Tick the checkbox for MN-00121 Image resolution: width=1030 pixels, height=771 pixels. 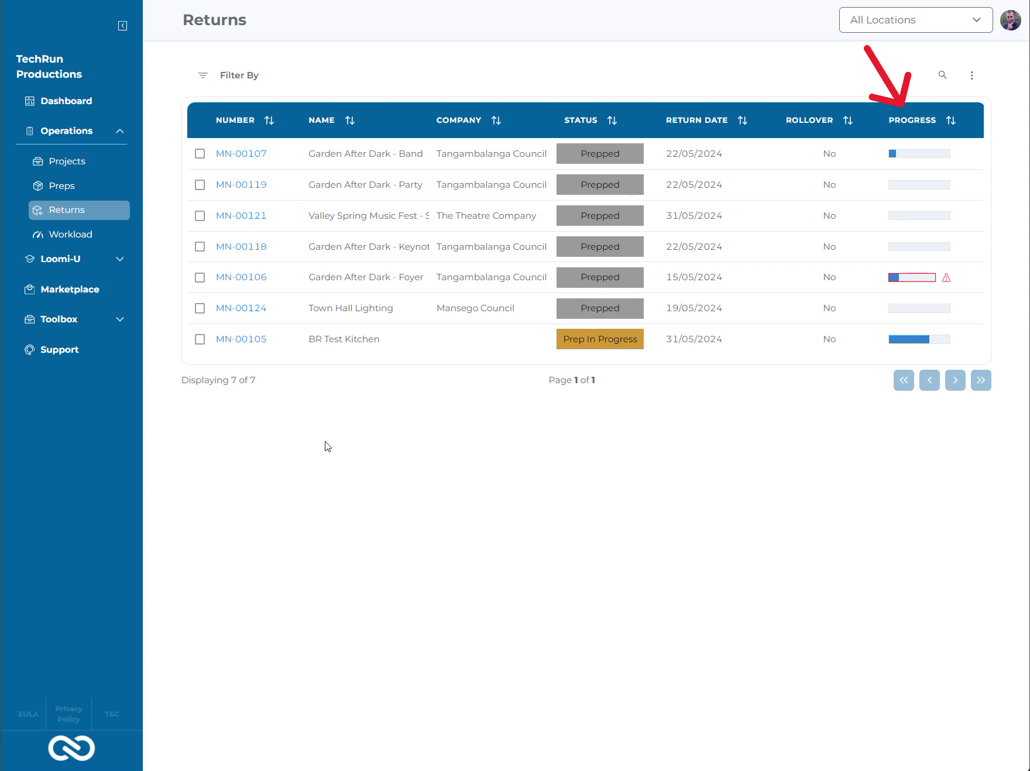coord(200,216)
